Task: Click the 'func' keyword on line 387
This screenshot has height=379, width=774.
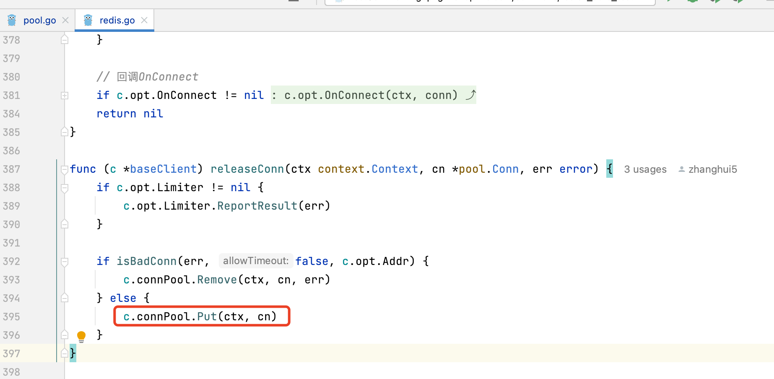Action: 83,169
